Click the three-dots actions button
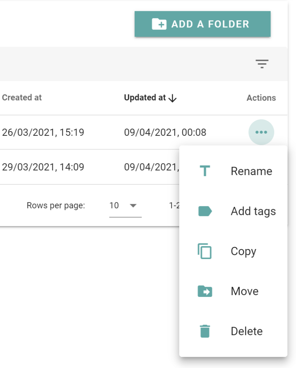 point(261,132)
